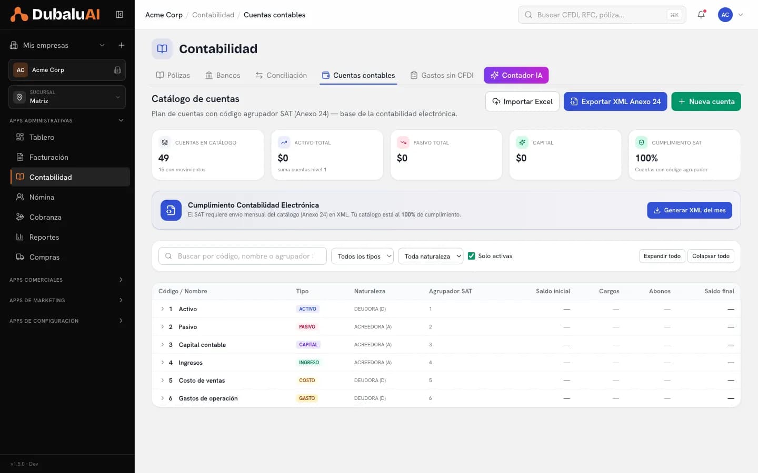Viewport: 758px width, 473px height.
Task: Open the Sucursal Matriz selector
Action: click(67, 97)
